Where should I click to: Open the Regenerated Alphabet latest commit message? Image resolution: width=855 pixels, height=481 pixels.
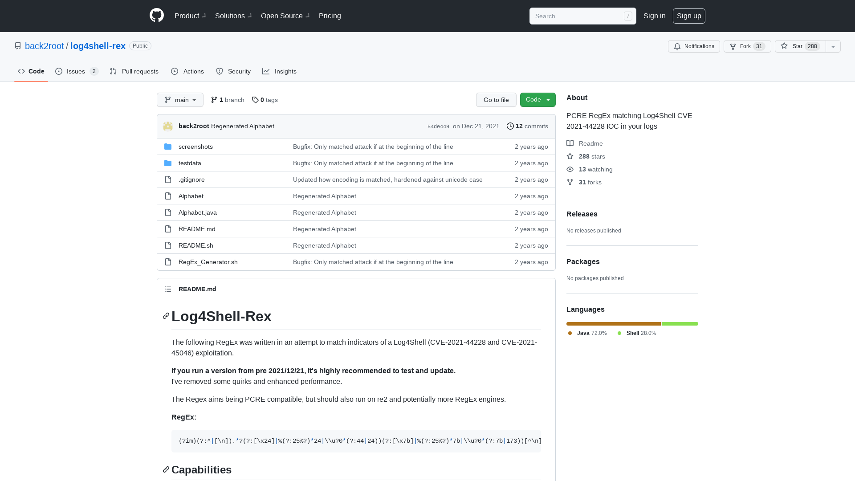(x=243, y=126)
